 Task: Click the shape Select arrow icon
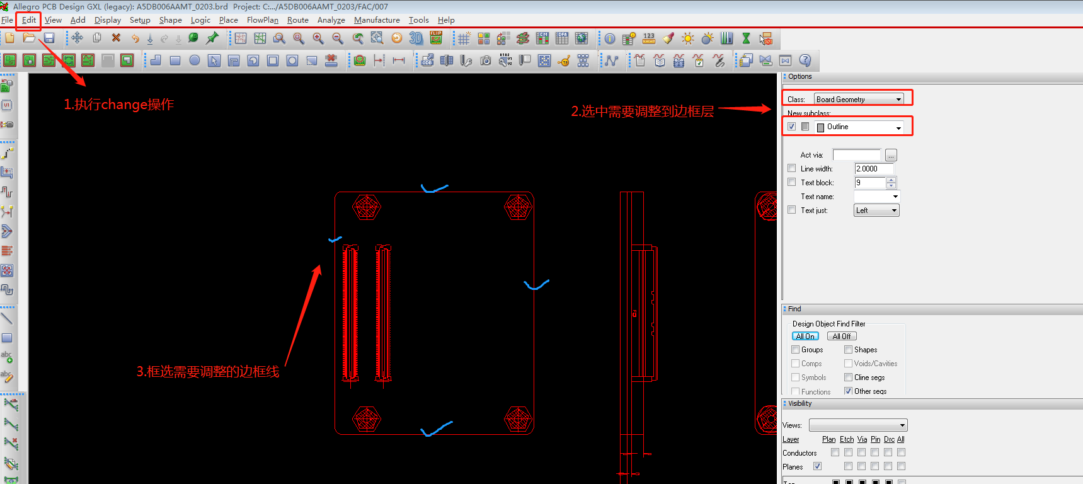(x=214, y=60)
